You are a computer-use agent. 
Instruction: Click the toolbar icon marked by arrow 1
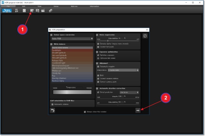pos(32,11)
